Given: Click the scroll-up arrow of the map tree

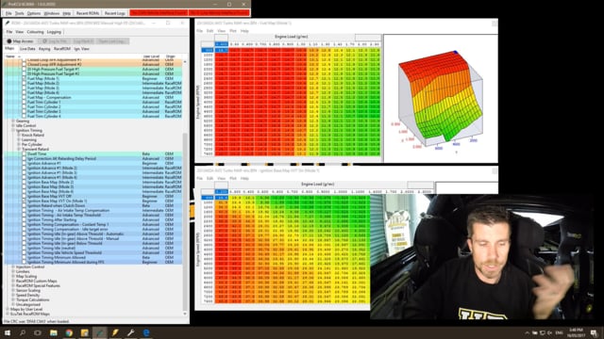Looking at the screenshot, I should click(x=185, y=61).
